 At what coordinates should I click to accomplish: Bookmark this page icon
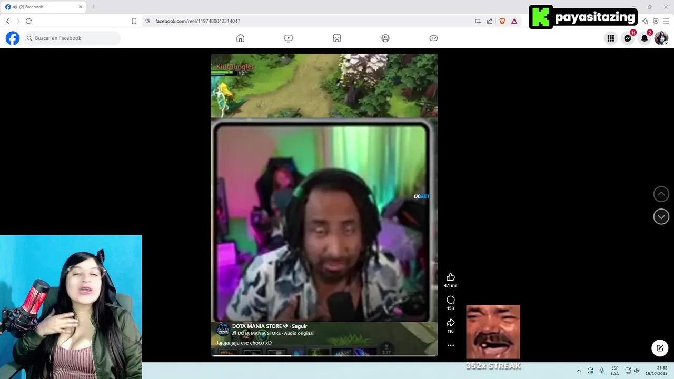(134, 21)
